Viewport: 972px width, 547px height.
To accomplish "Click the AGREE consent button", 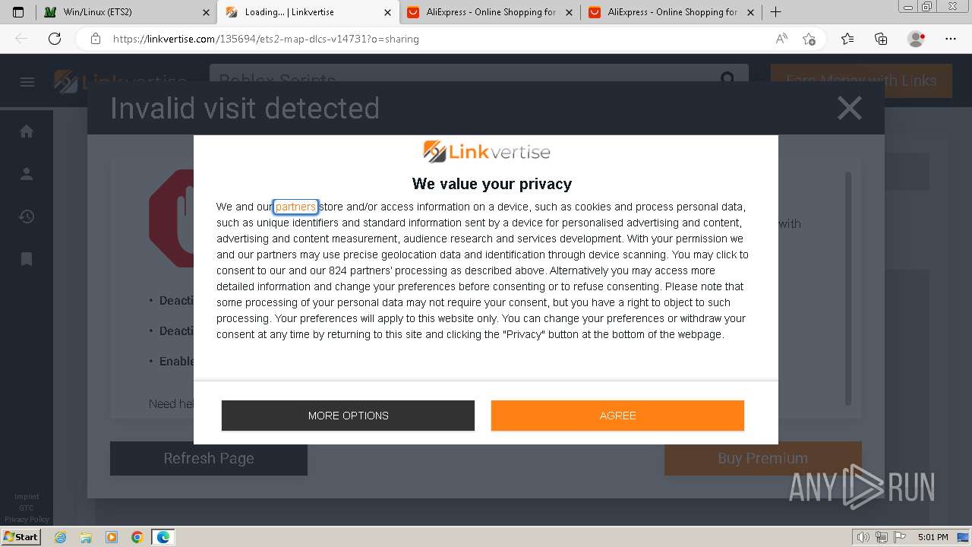I will pos(617,416).
